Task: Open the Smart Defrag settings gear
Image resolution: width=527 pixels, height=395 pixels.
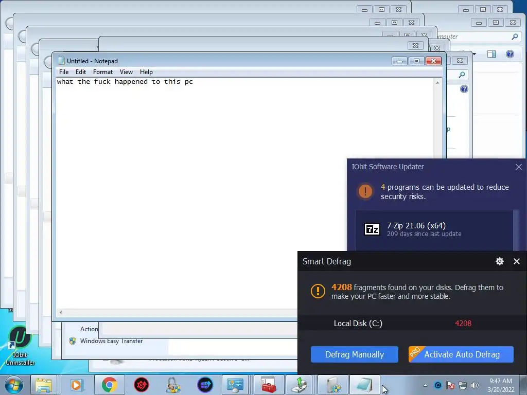Action: point(499,261)
